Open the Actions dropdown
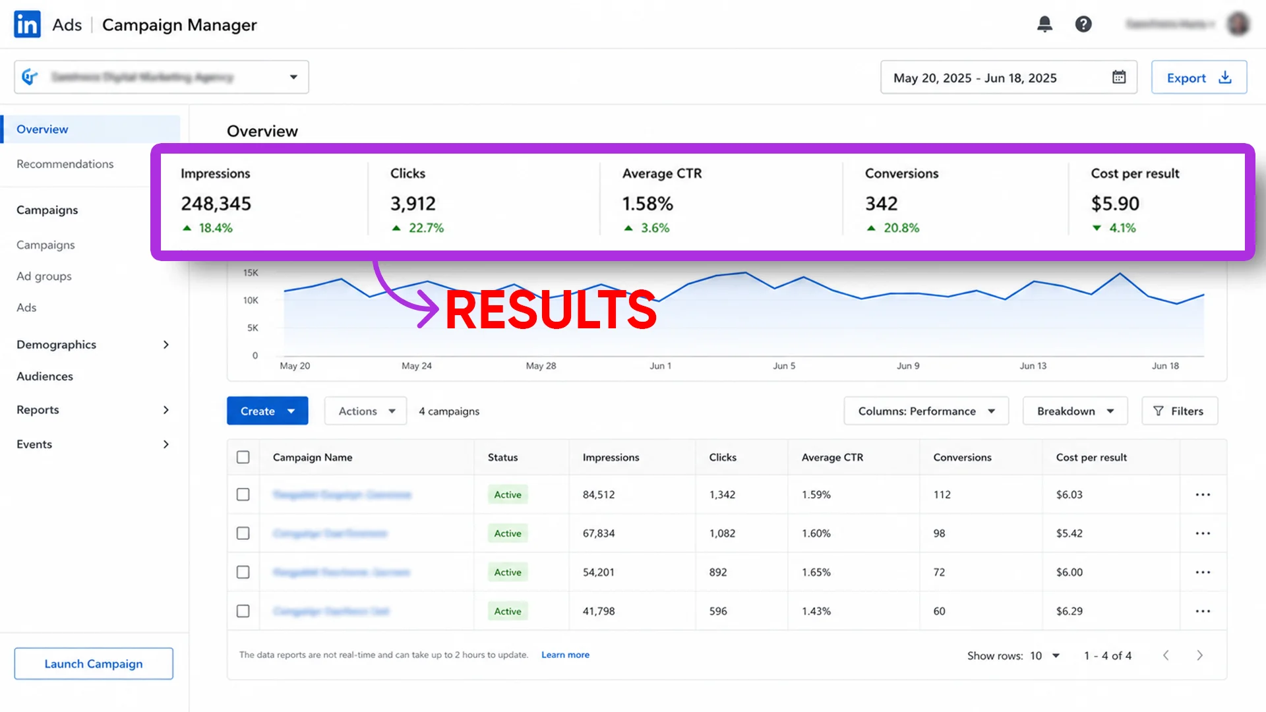Image resolution: width=1266 pixels, height=712 pixels. [366, 411]
